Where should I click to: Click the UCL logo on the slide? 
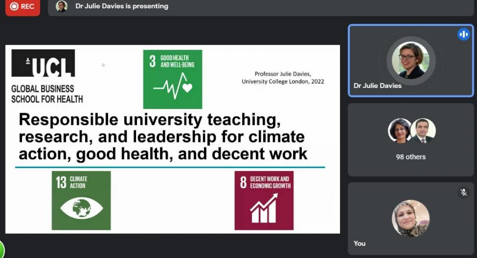[x=43, y=63]
